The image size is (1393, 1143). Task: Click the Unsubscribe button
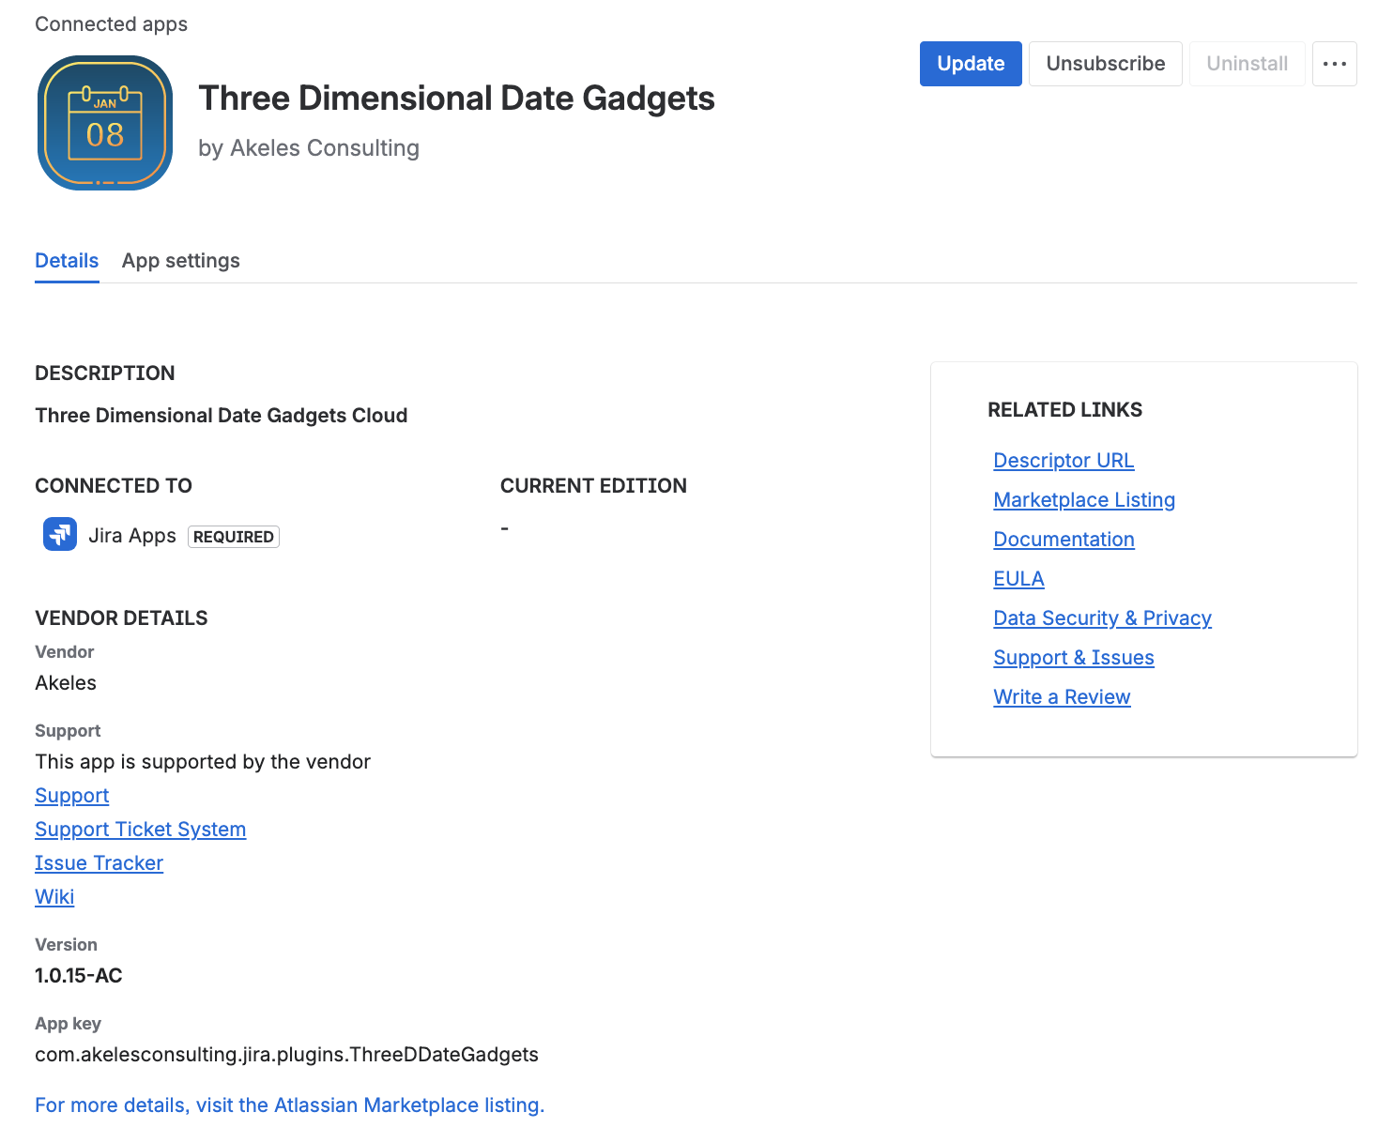click(x=1105, y=63)
